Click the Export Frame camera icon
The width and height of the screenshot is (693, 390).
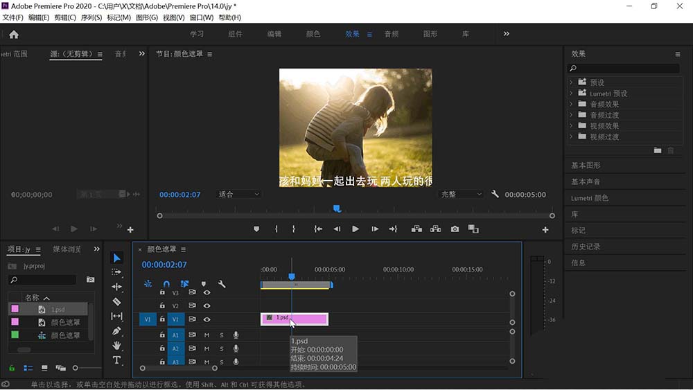455,229
